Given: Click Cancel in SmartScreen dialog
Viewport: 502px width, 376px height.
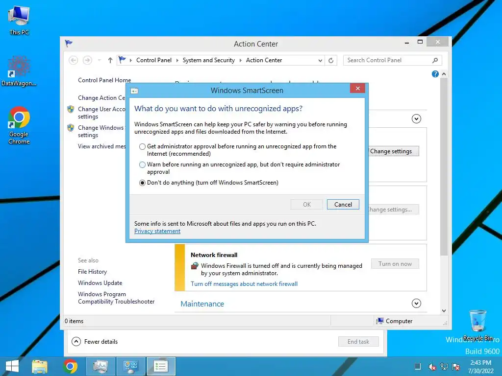Looking at the screenshot, I should (x=343, y=205).
